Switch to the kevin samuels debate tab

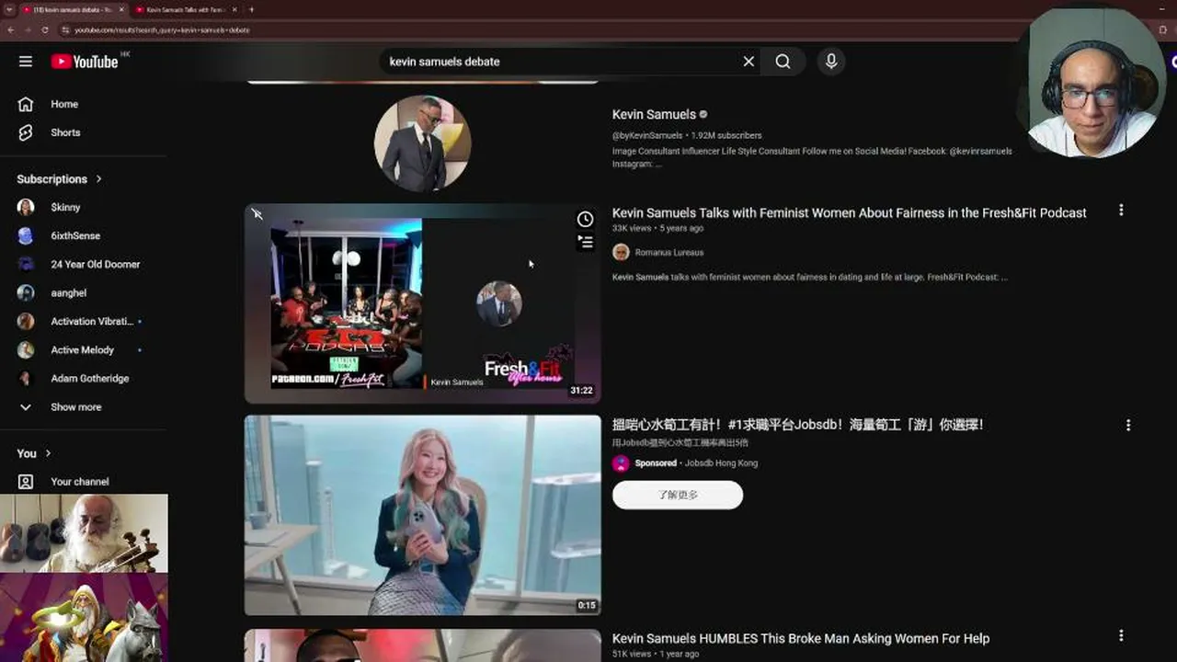(x=74, y=9)
